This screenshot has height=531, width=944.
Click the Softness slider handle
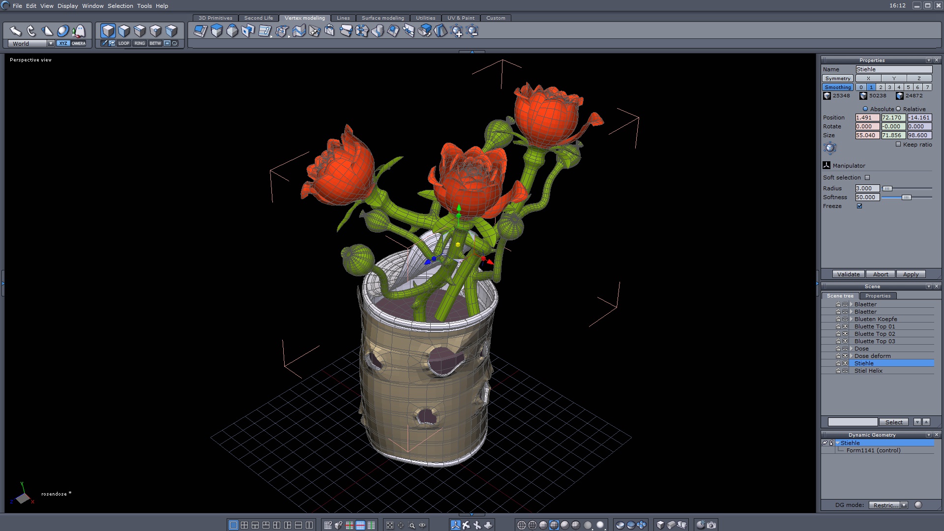(x=906, y=197)
